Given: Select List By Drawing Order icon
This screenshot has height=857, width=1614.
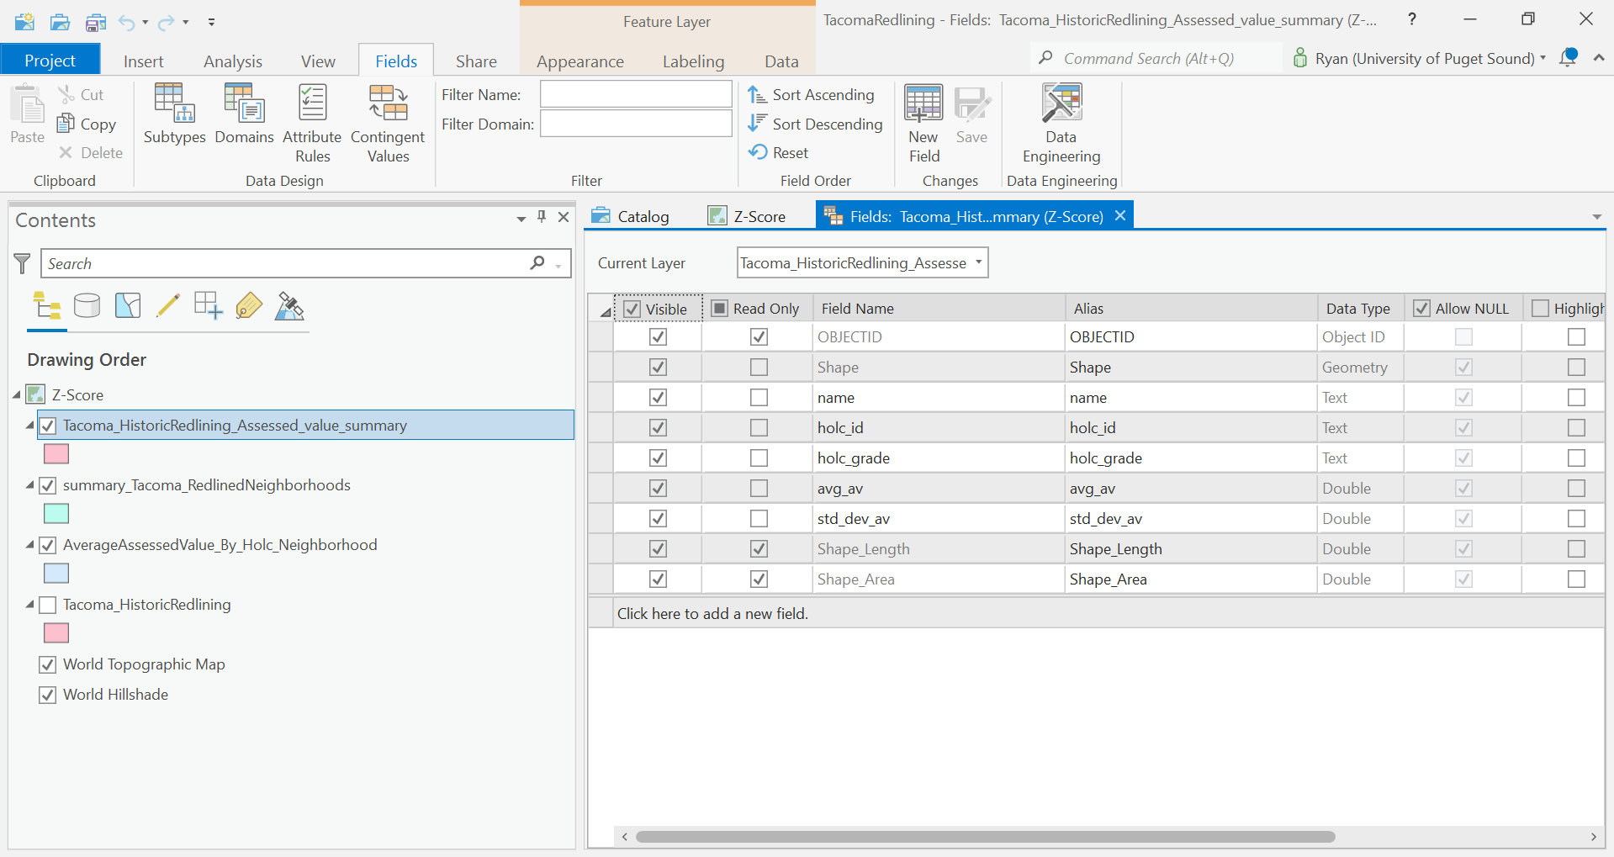Looking at the screenshot, I should (x=47, y=305).
